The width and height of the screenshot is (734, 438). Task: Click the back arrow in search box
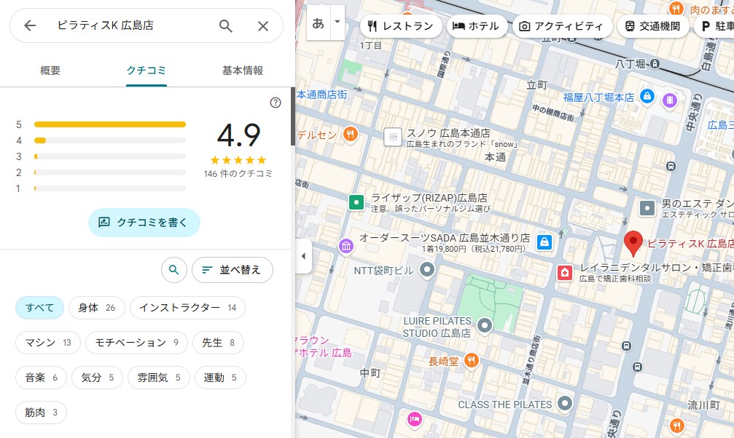pyautogui.click(x=30, y=26)
